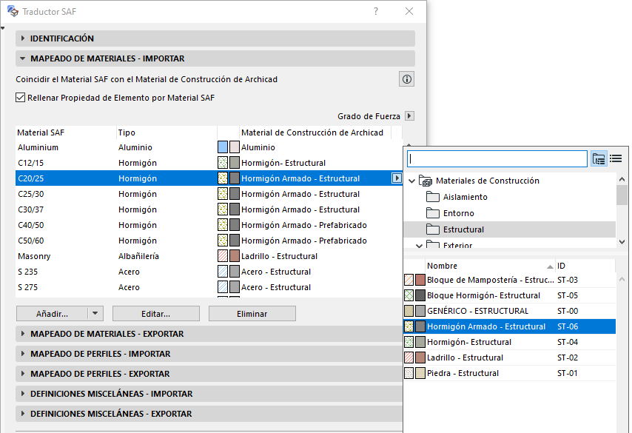
Task: Switch popup to folder tree view
Action: point(599,159)
